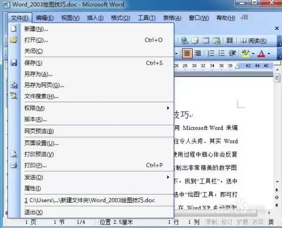The height and width of the screenshot is (228, 282).
Task: Open the 工具(T) menu
Action: [147, 18]
